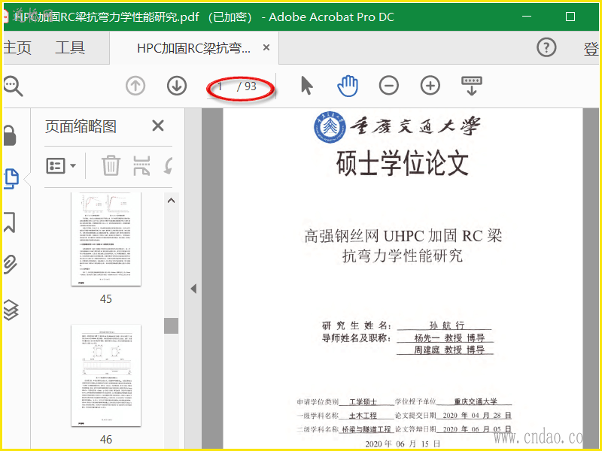Click the 重庆交通大学 degree-granting unit text
Image resolution: width=602 pixels, height=451 pixels.
click(476, 401)
